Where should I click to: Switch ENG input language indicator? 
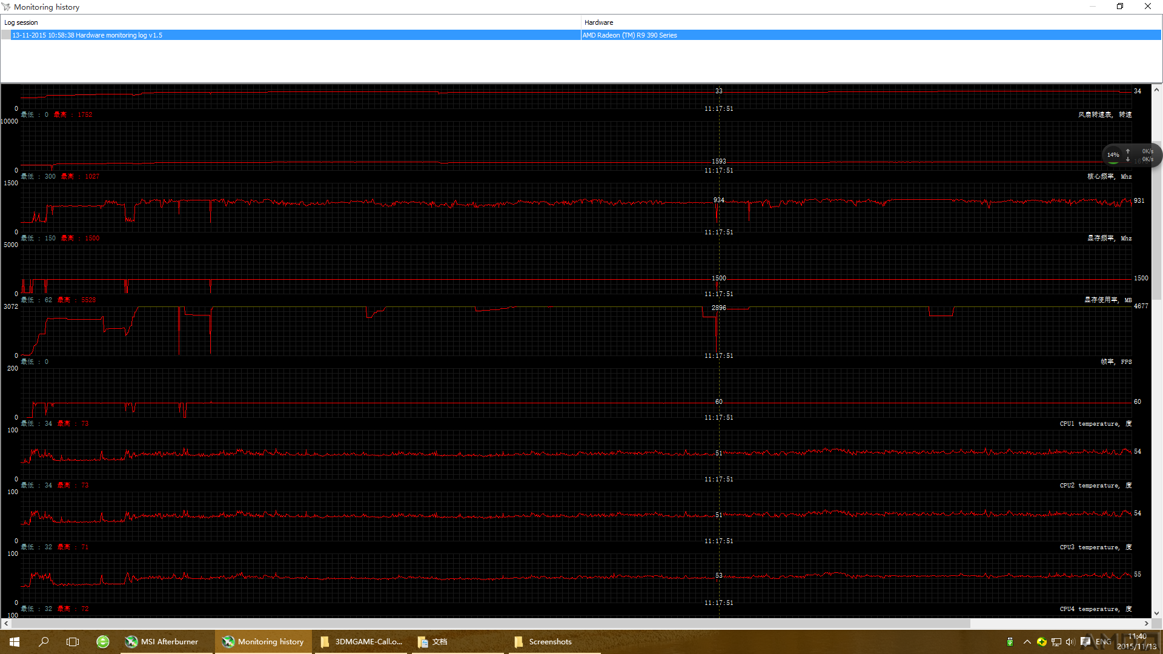tap(1103, 642)
